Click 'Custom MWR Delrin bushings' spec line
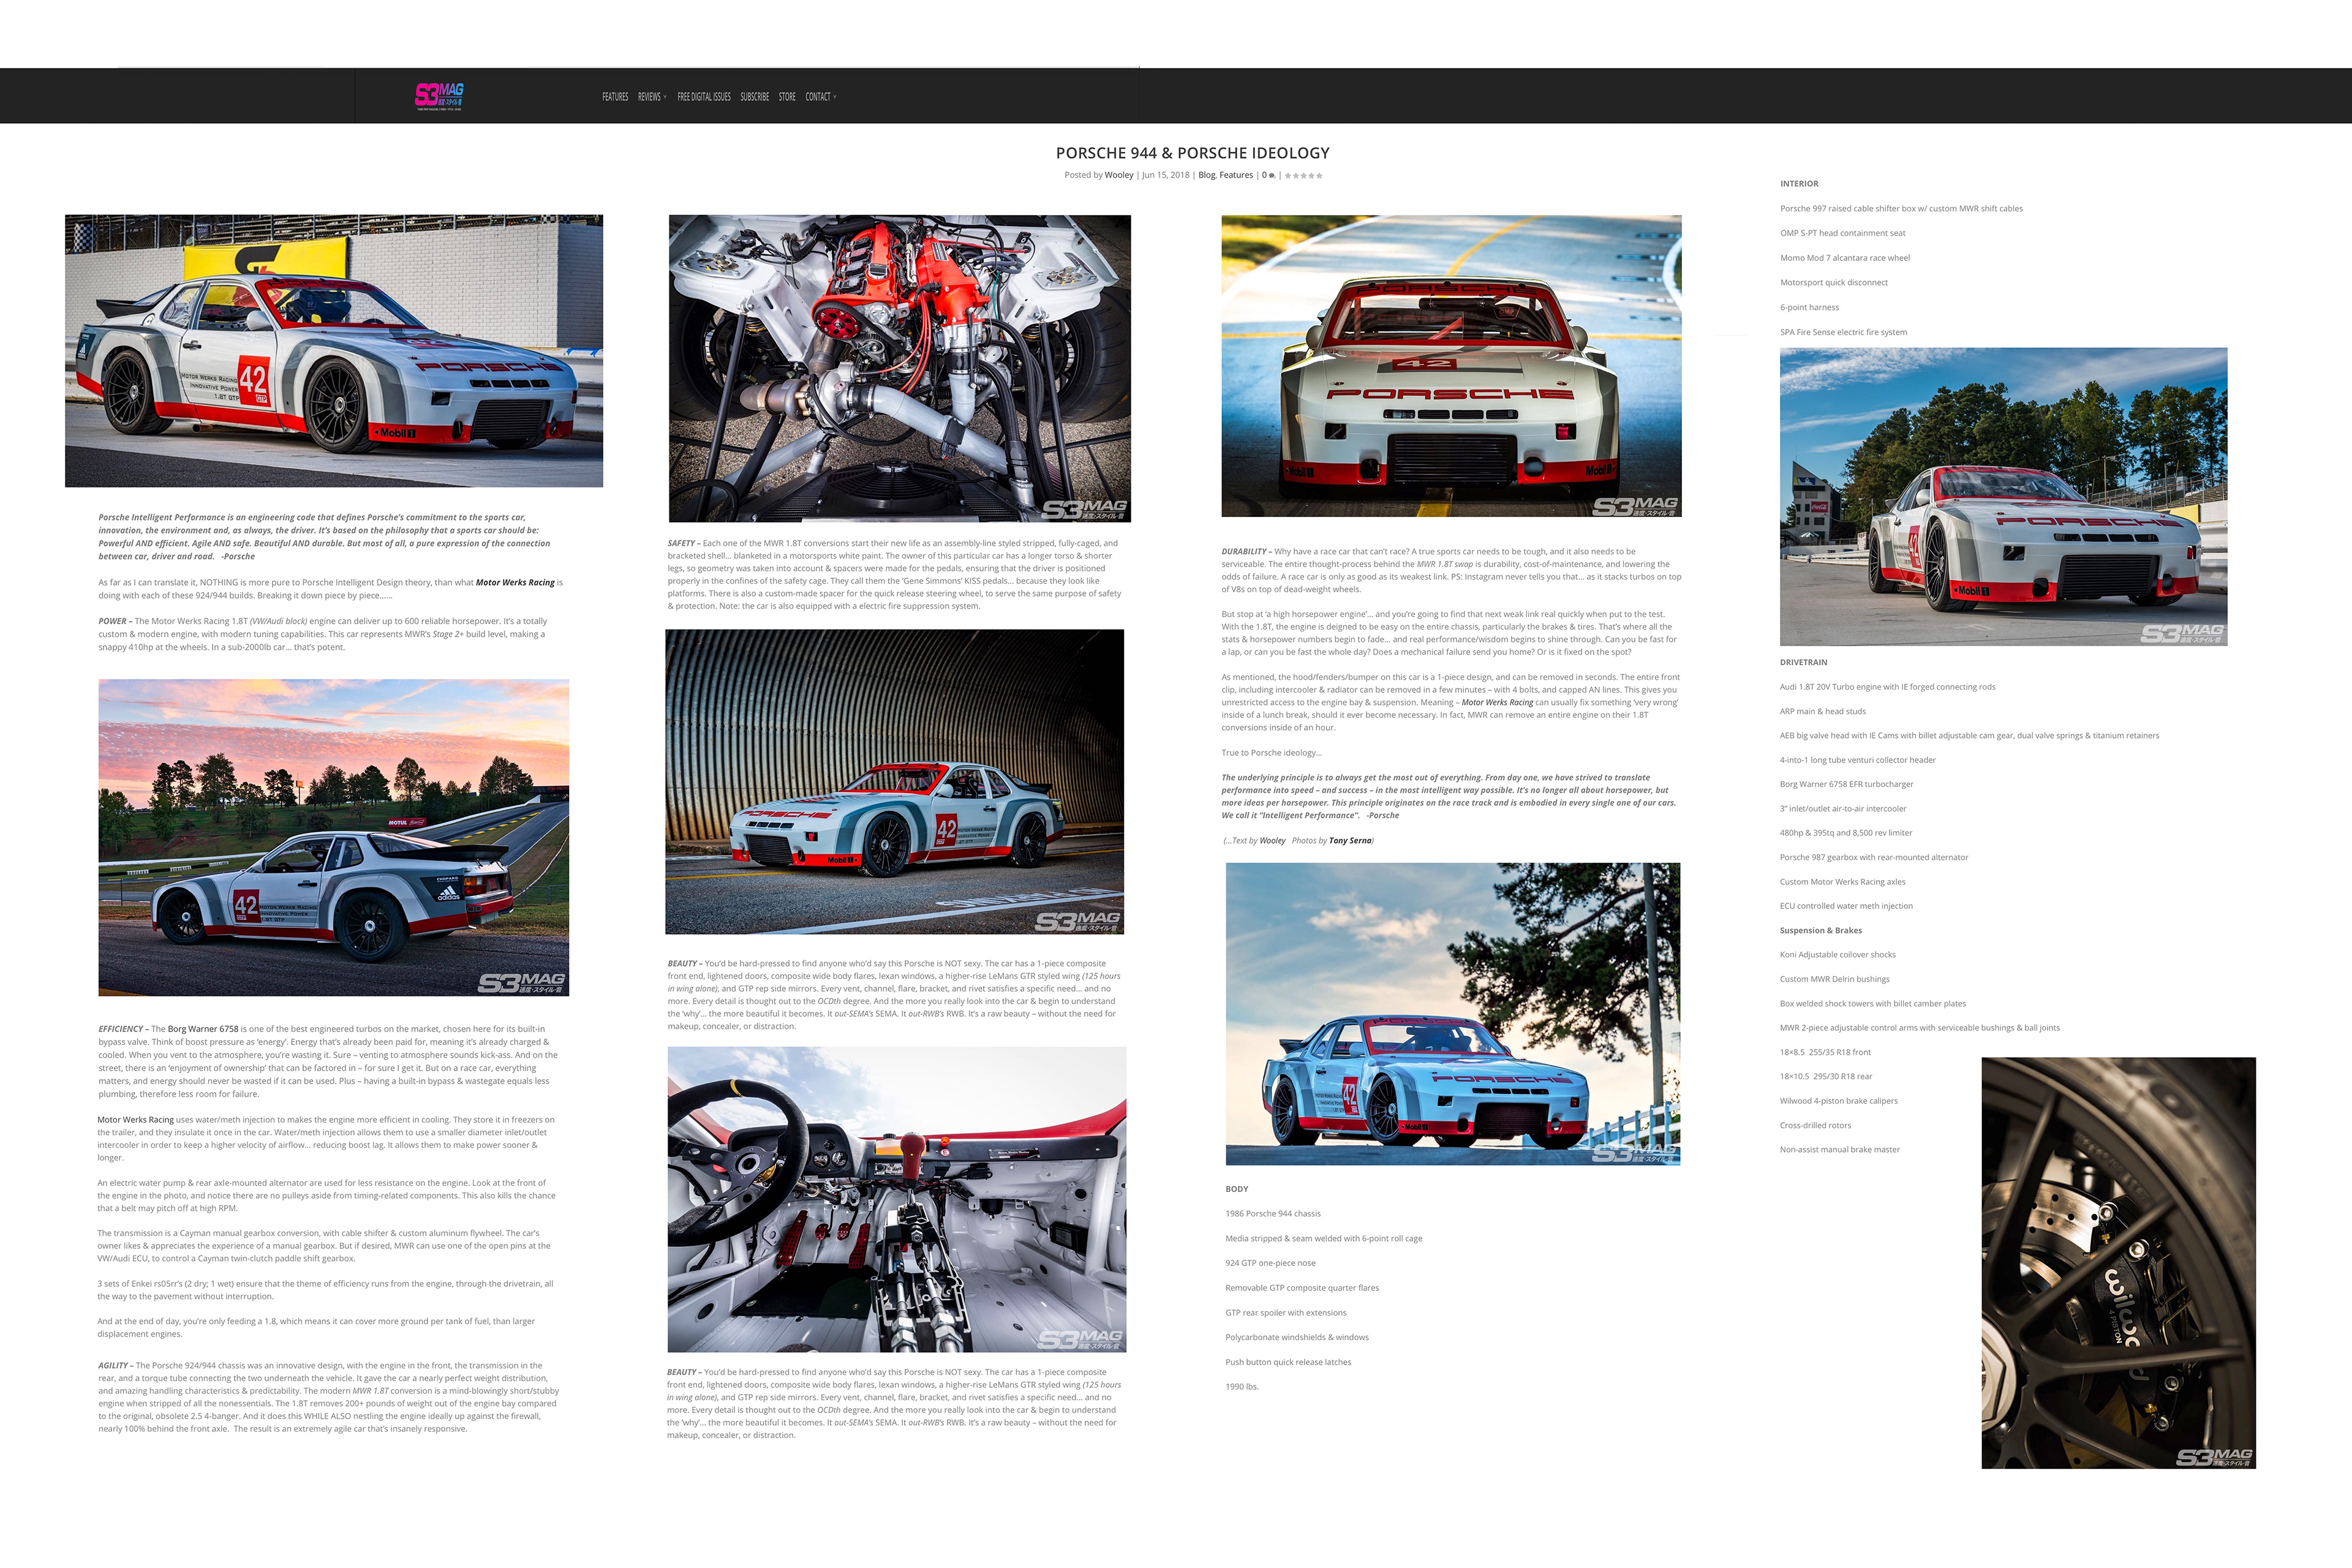 coord(1834,979)
